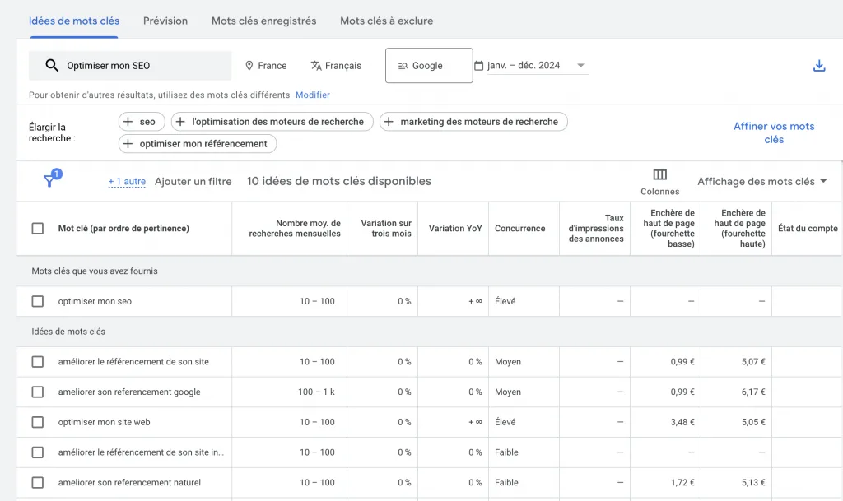Screen dimensions: 843x501
Task: Sort by 'Taux d'impressions des annonces' header
Action: pos(596,228)
